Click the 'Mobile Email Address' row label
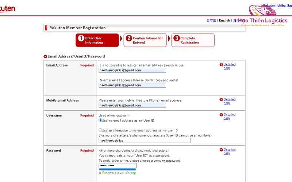 pos(62,100)
